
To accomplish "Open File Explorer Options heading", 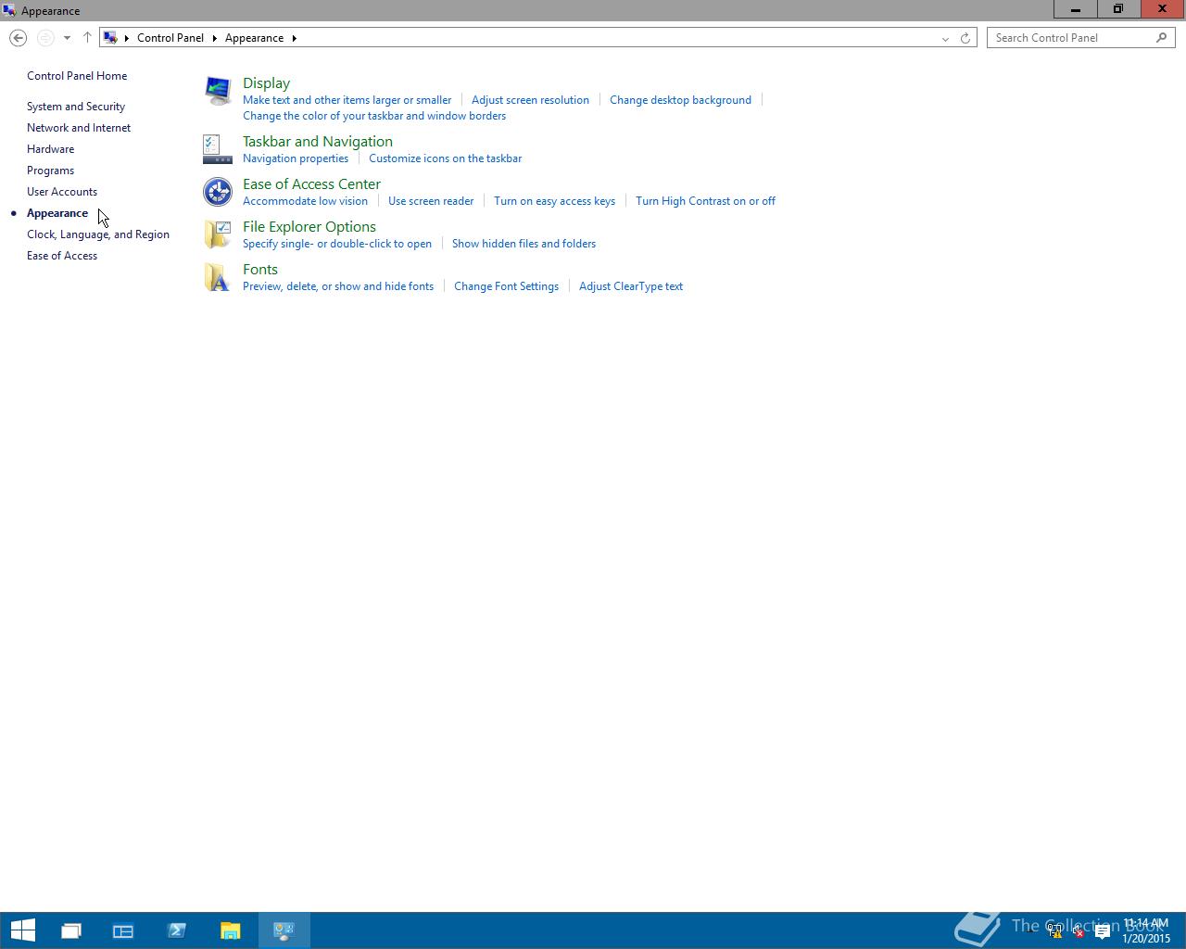I will point(309,227).
